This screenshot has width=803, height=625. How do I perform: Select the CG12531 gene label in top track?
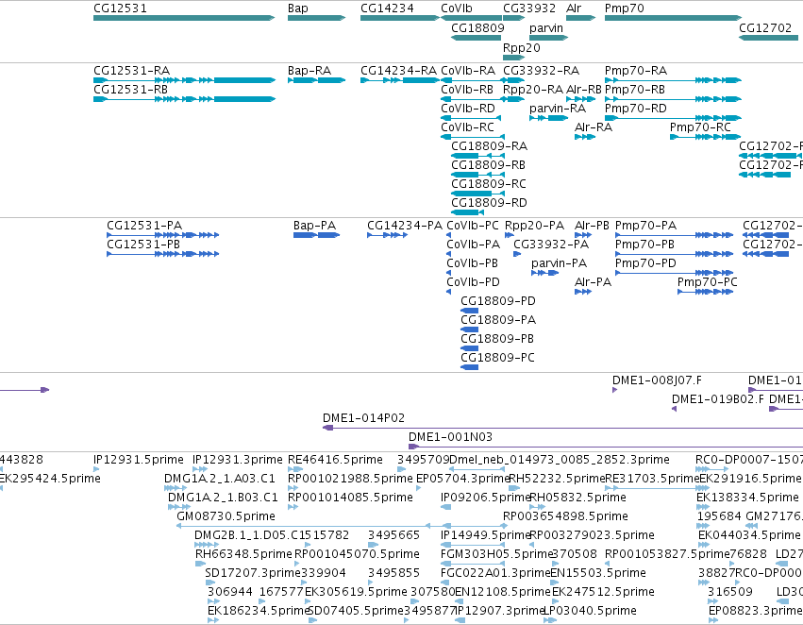pyautogui.click(x=121, y=8)
